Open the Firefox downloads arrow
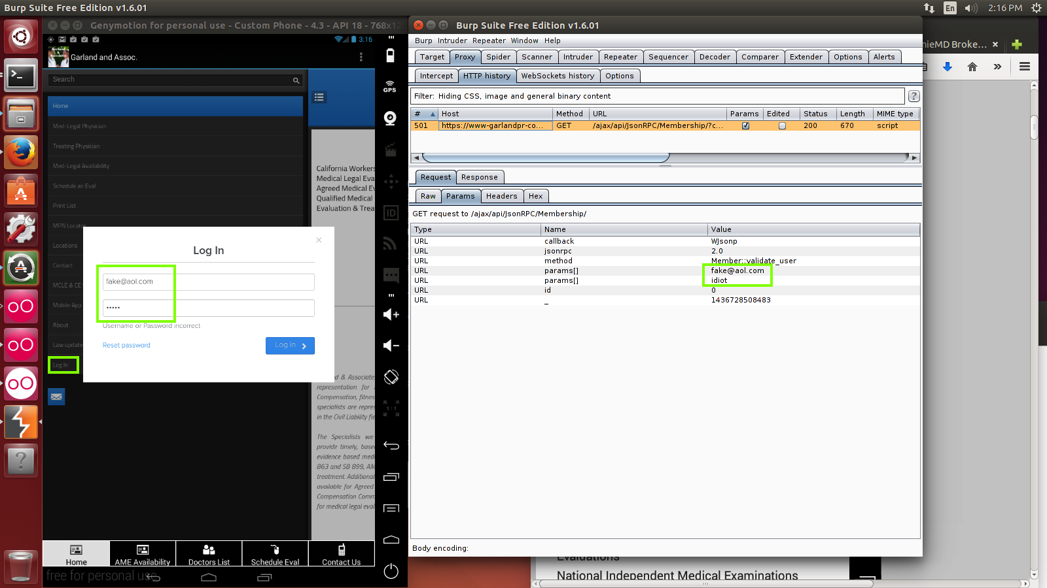1047x588 pixels. pos(947,67)
